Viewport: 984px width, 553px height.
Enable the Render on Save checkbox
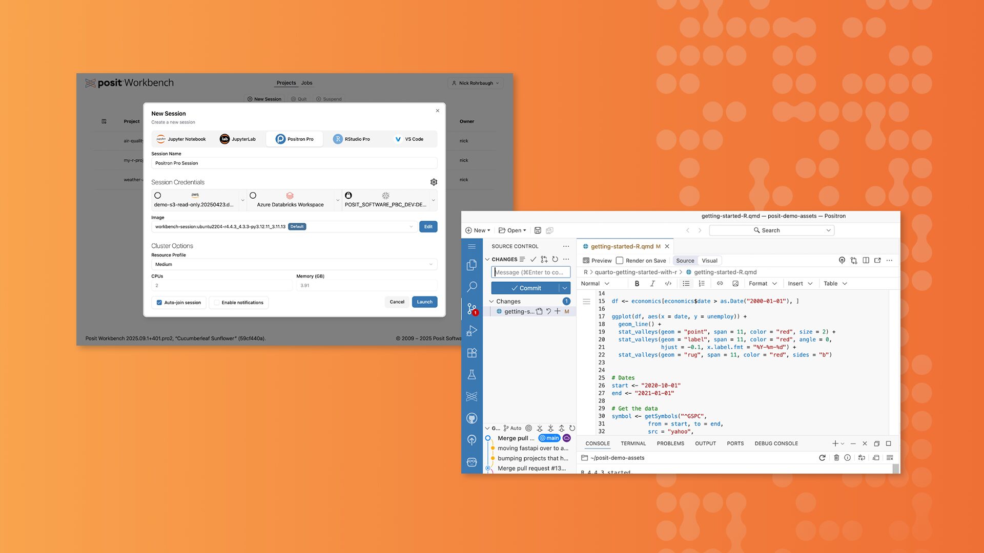point(620,261)
